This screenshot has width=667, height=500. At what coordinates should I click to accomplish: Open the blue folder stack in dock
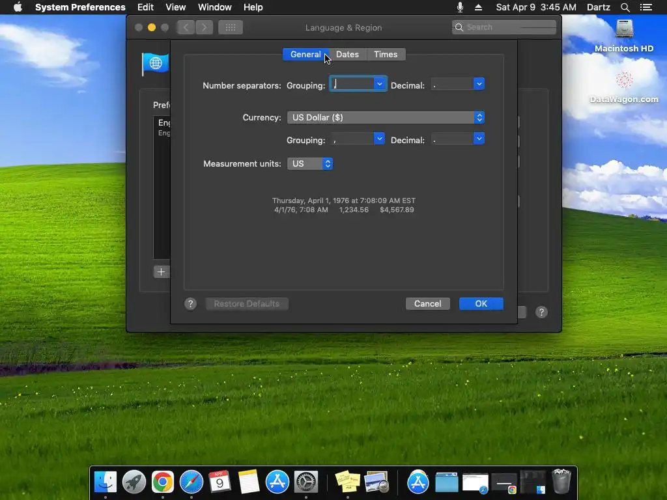point(447,482)
